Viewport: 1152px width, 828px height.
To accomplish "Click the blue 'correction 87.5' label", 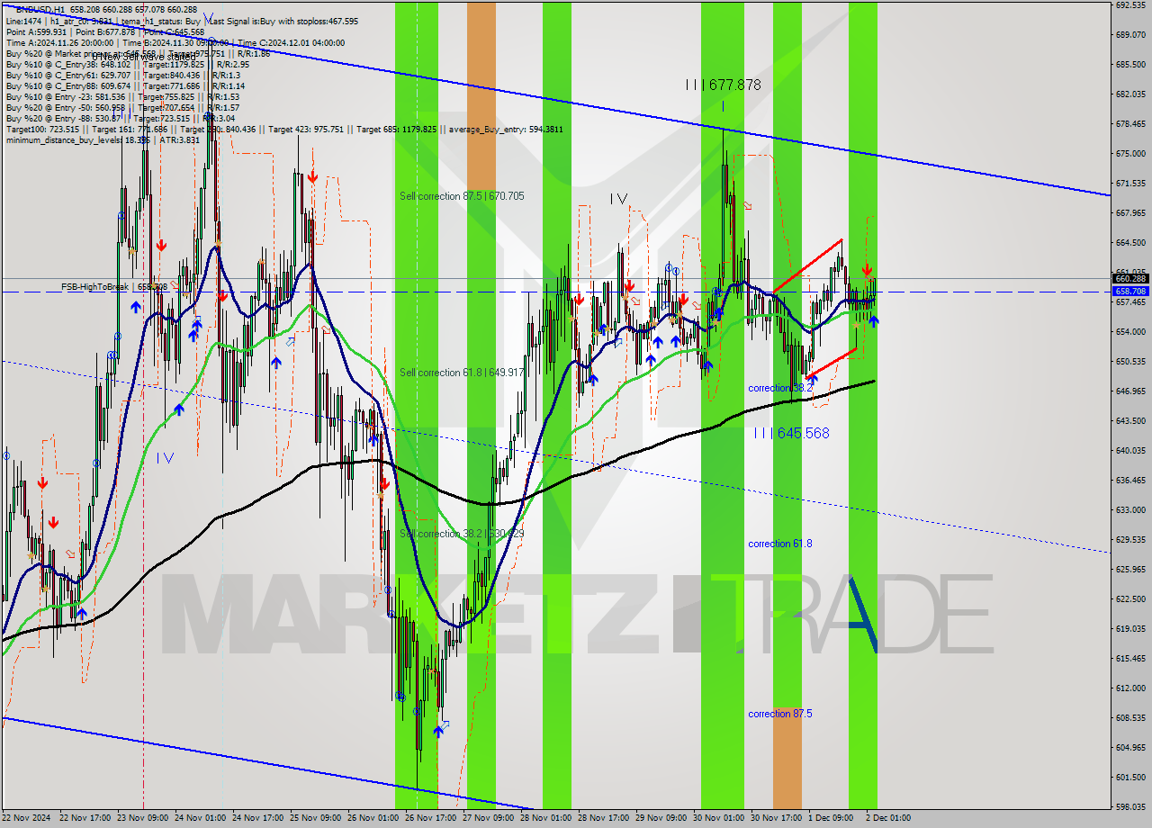I will pos(779,714).
